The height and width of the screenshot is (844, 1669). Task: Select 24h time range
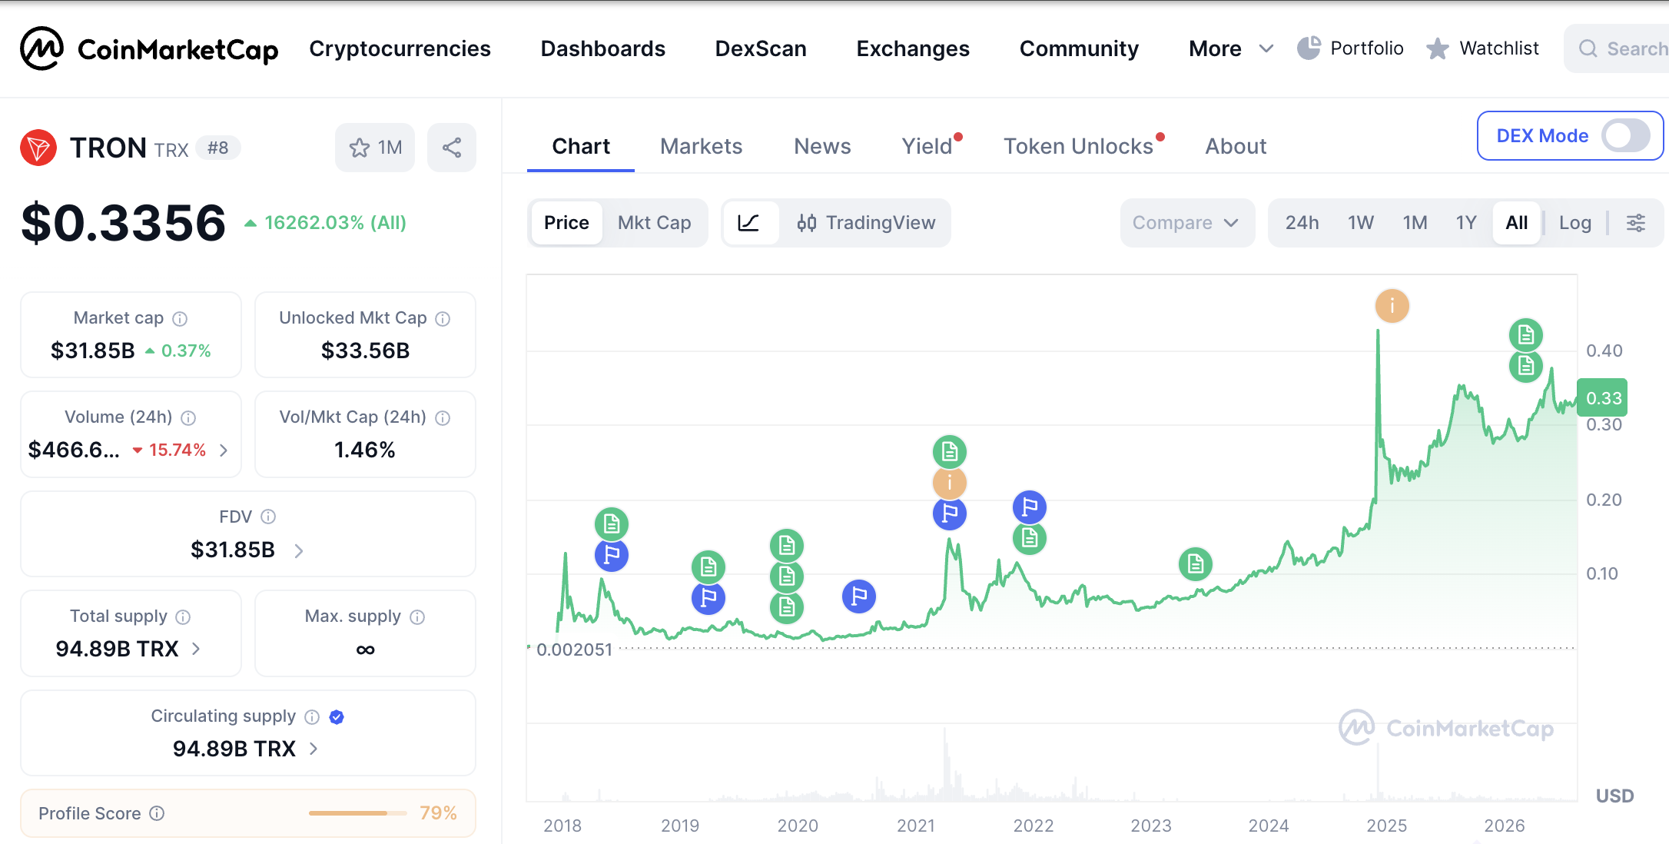[1302, 223]
